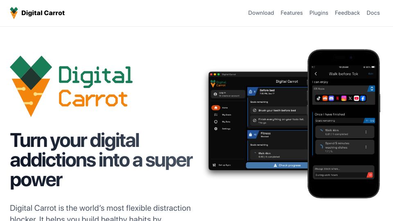
Task: Click the lock icon on Before bed card
Action: pyautogui.click(x=251, y=92)
